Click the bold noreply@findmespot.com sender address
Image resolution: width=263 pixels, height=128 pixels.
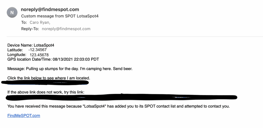pos(50,9)
